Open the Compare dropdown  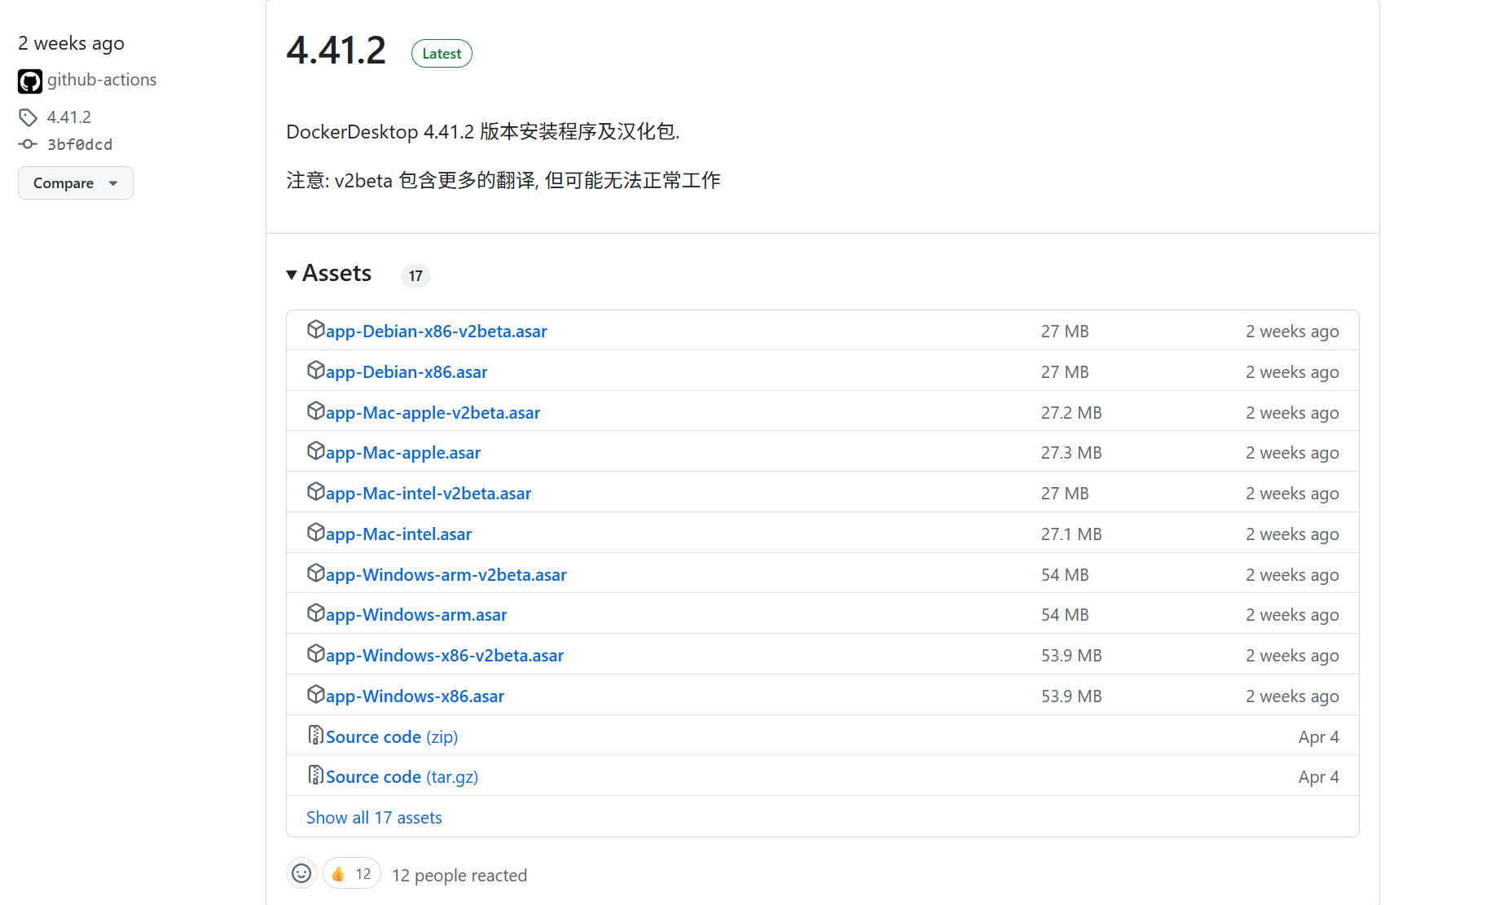click(x=76, y=183)
